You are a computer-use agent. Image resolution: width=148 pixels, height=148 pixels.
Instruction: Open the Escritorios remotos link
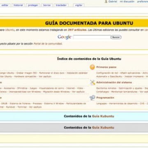click(x=106, y=88)
